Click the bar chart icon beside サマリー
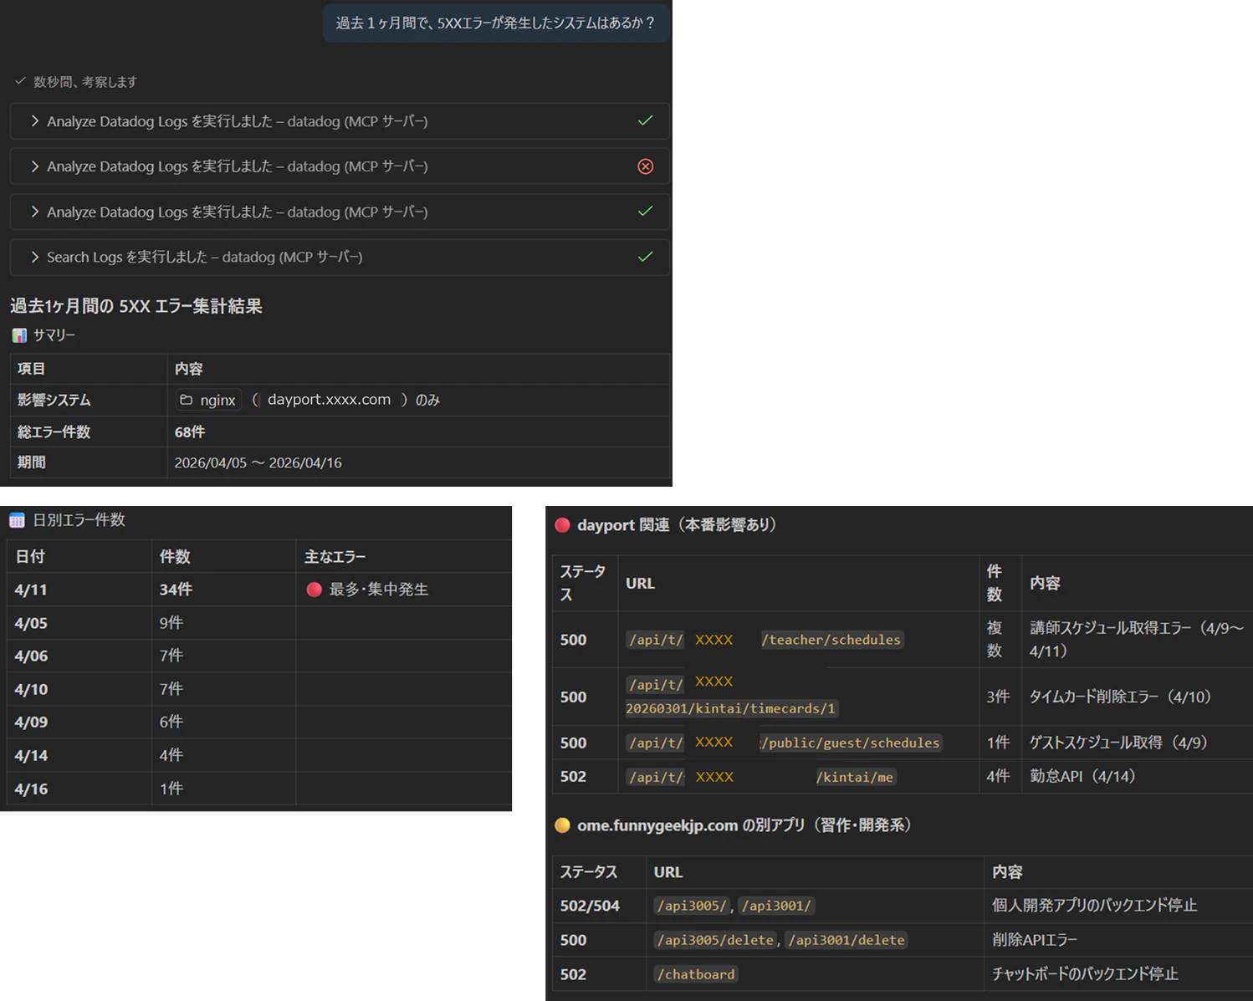The height and width of the screenshot is (1001, 1253). coord(19,335)
